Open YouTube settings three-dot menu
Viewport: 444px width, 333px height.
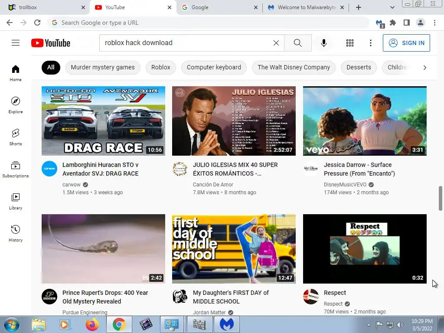click(370, 43)
